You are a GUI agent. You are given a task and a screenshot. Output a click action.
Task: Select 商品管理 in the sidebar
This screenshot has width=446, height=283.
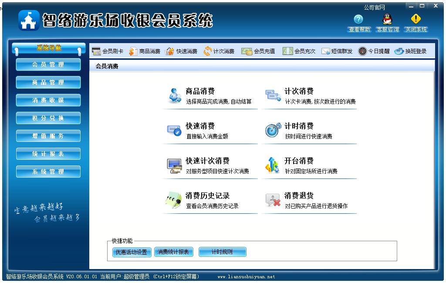pyautogui.click(x=48, y=82)
